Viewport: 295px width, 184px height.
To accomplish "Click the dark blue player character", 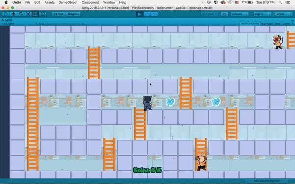I will (147, 103).
